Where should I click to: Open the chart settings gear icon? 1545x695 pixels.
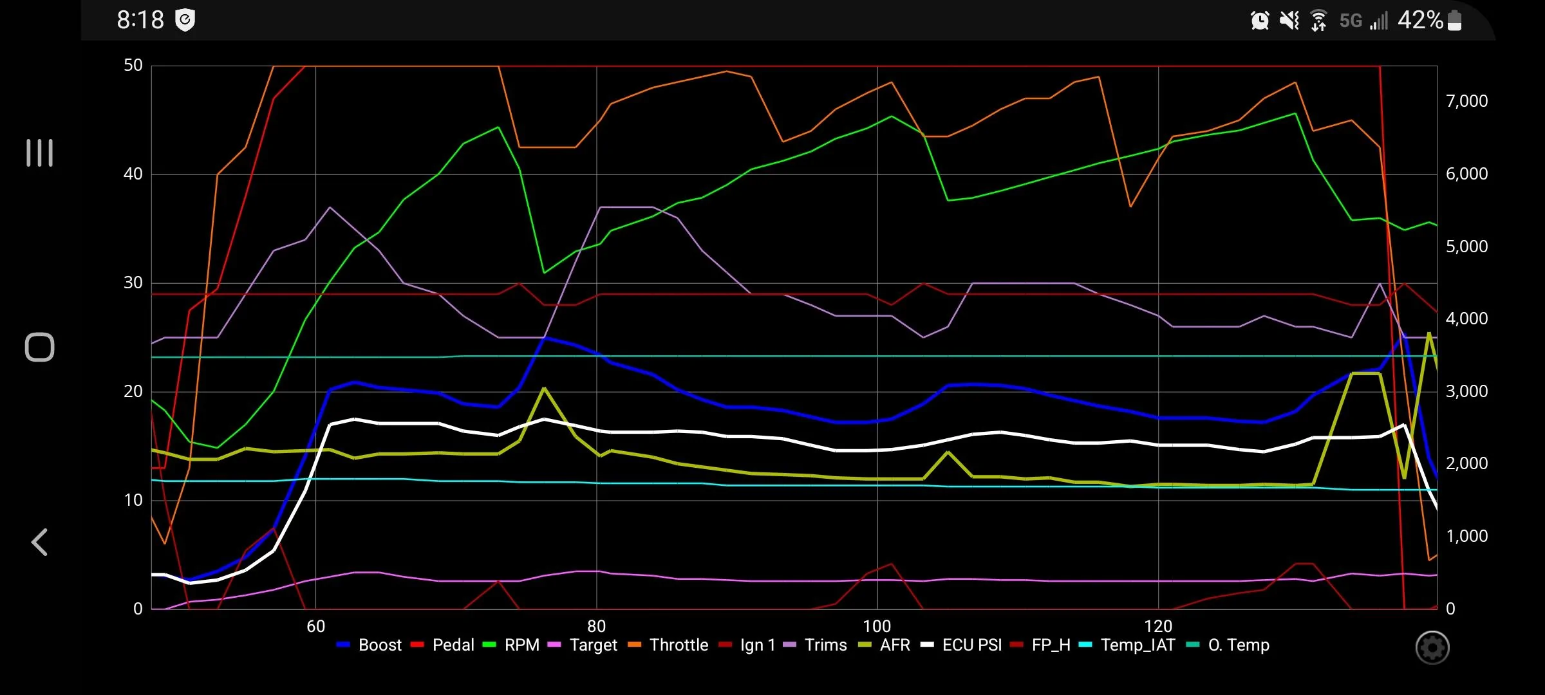coord(1432,647)
